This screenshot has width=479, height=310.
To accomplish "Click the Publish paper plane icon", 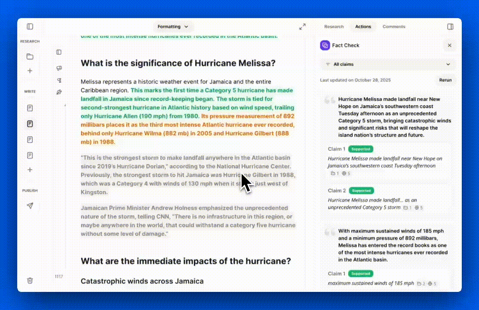I will (x=30, y=205).
